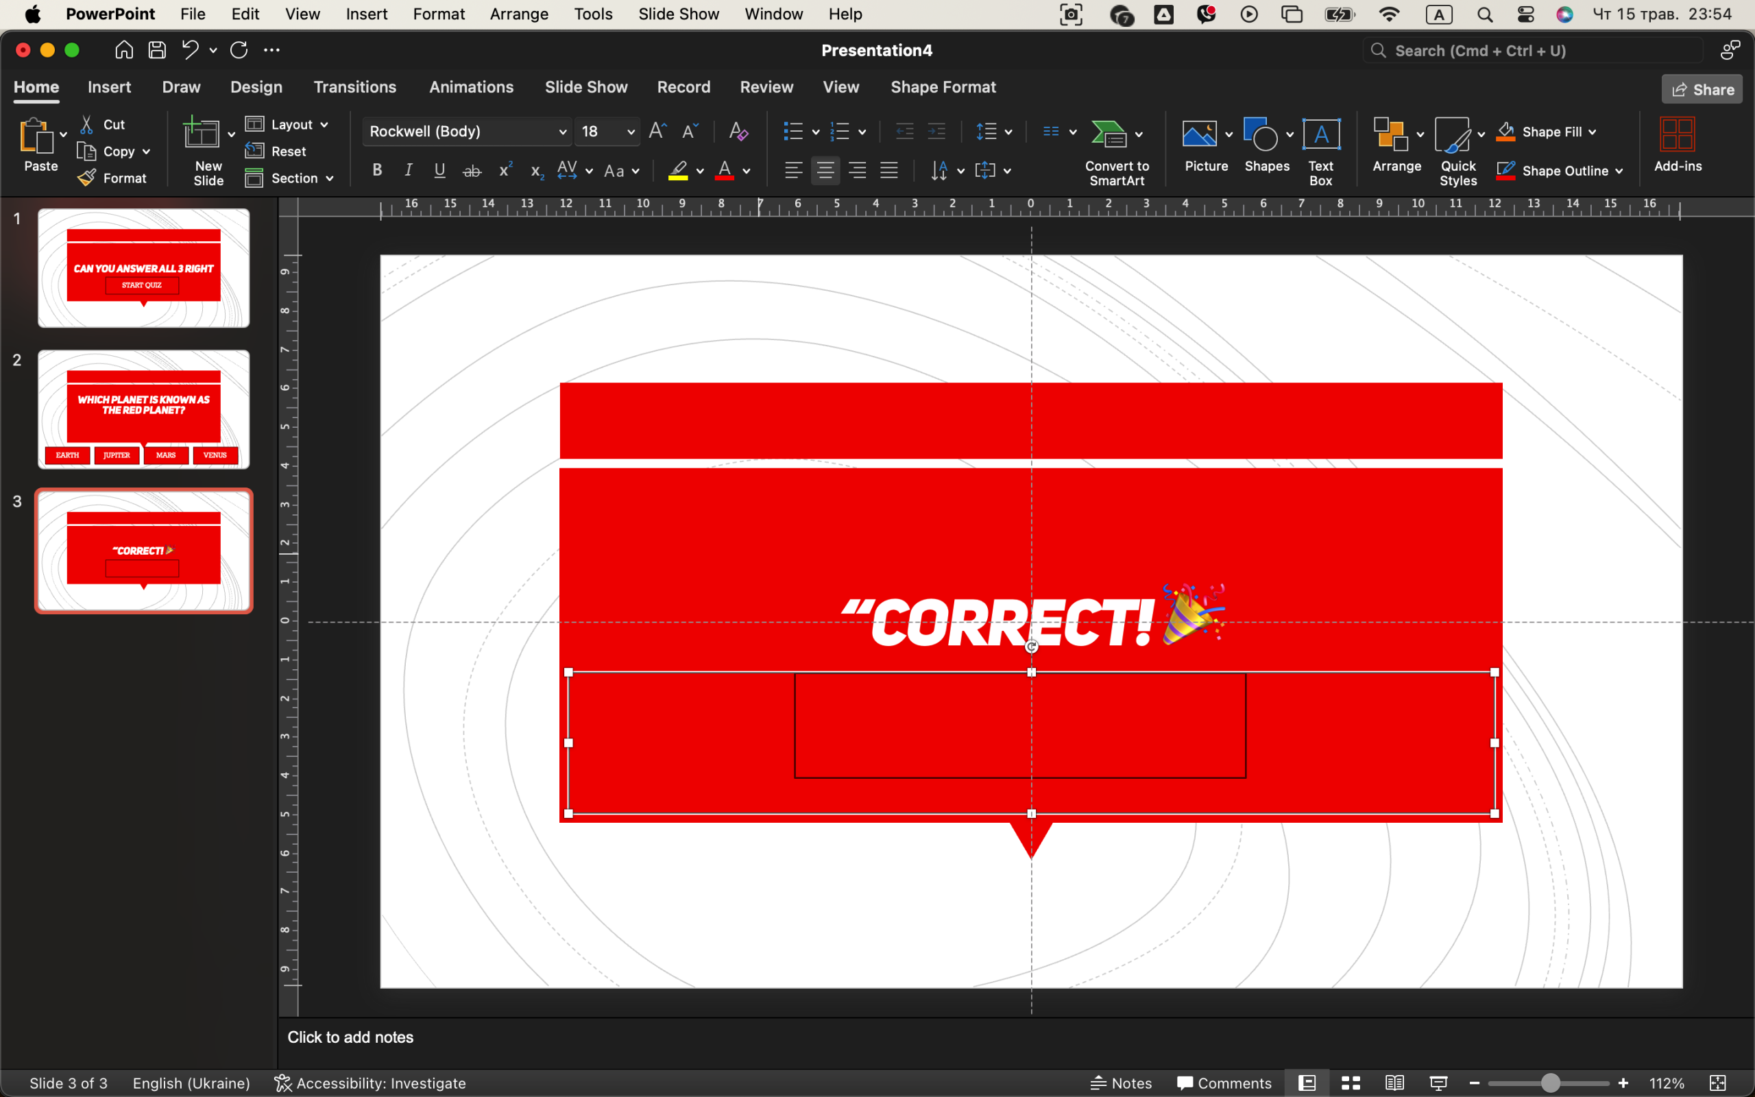Screen dimensions: 1755x1097
Task: Toggle the Notes pane
Action: (1121, 1083)
